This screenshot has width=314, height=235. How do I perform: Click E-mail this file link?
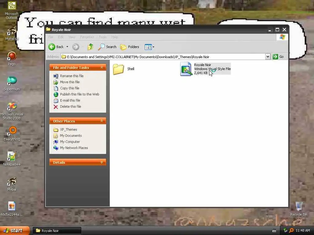coord(70,100)
